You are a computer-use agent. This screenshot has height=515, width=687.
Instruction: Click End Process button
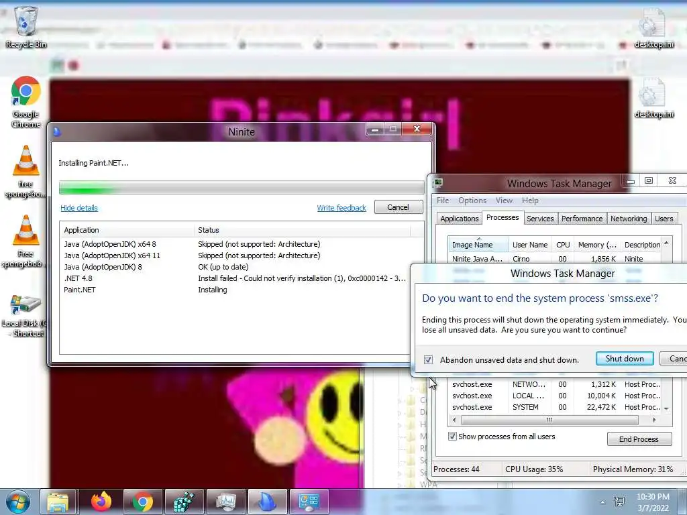pos(639,439)
